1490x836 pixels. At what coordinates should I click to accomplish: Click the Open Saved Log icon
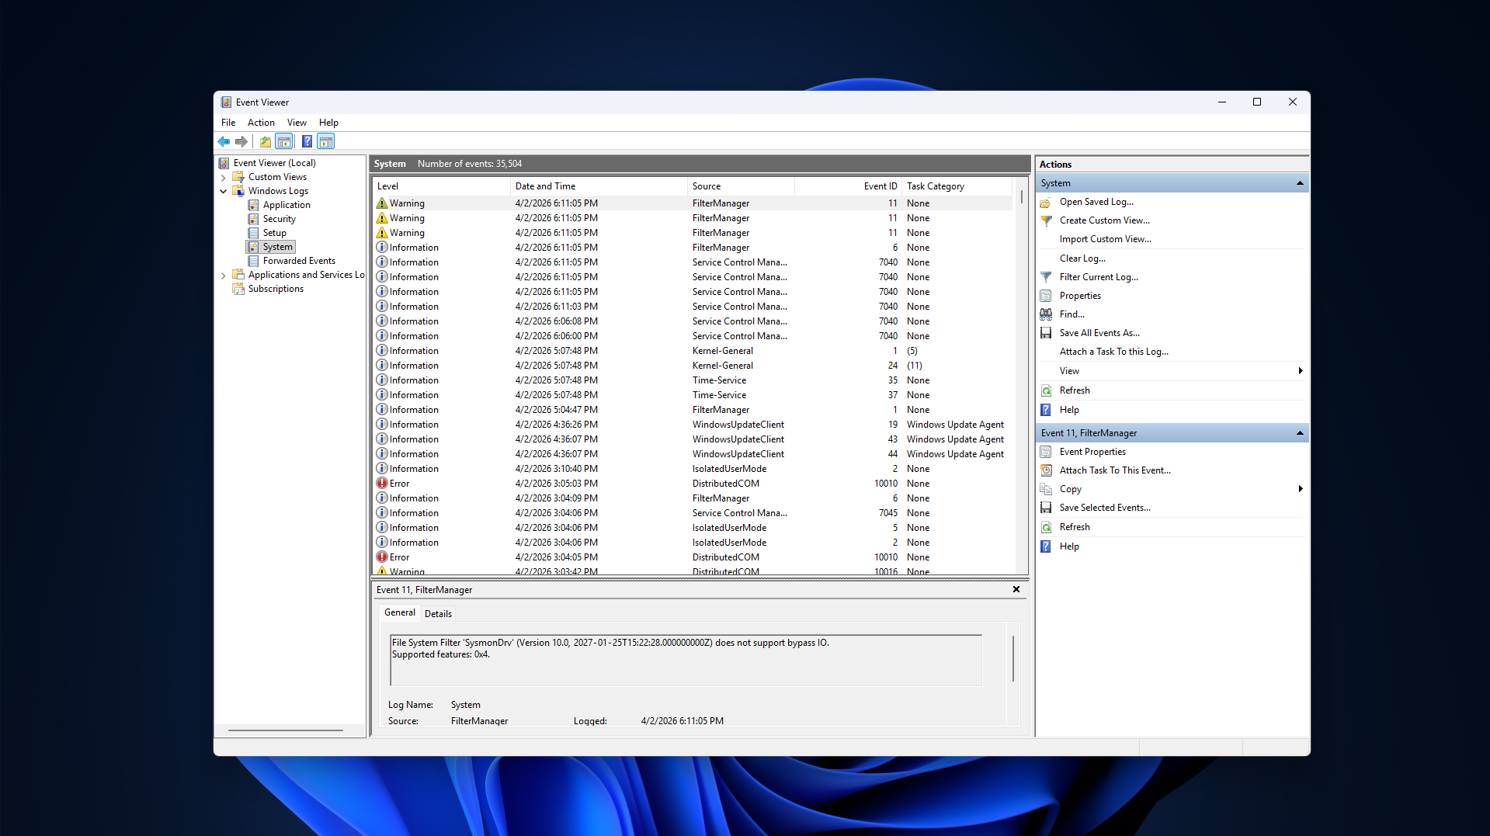point(1046,202)
